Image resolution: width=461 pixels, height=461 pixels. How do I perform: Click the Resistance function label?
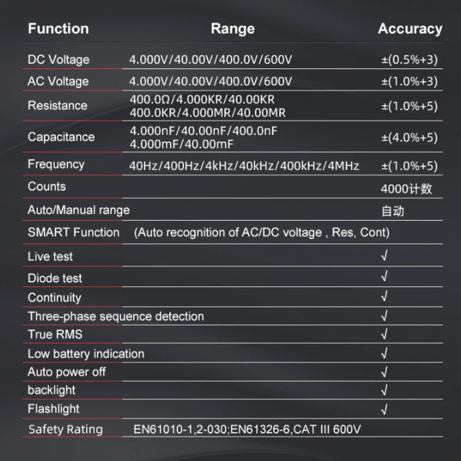pyautogui.click(x=58, y=105)
